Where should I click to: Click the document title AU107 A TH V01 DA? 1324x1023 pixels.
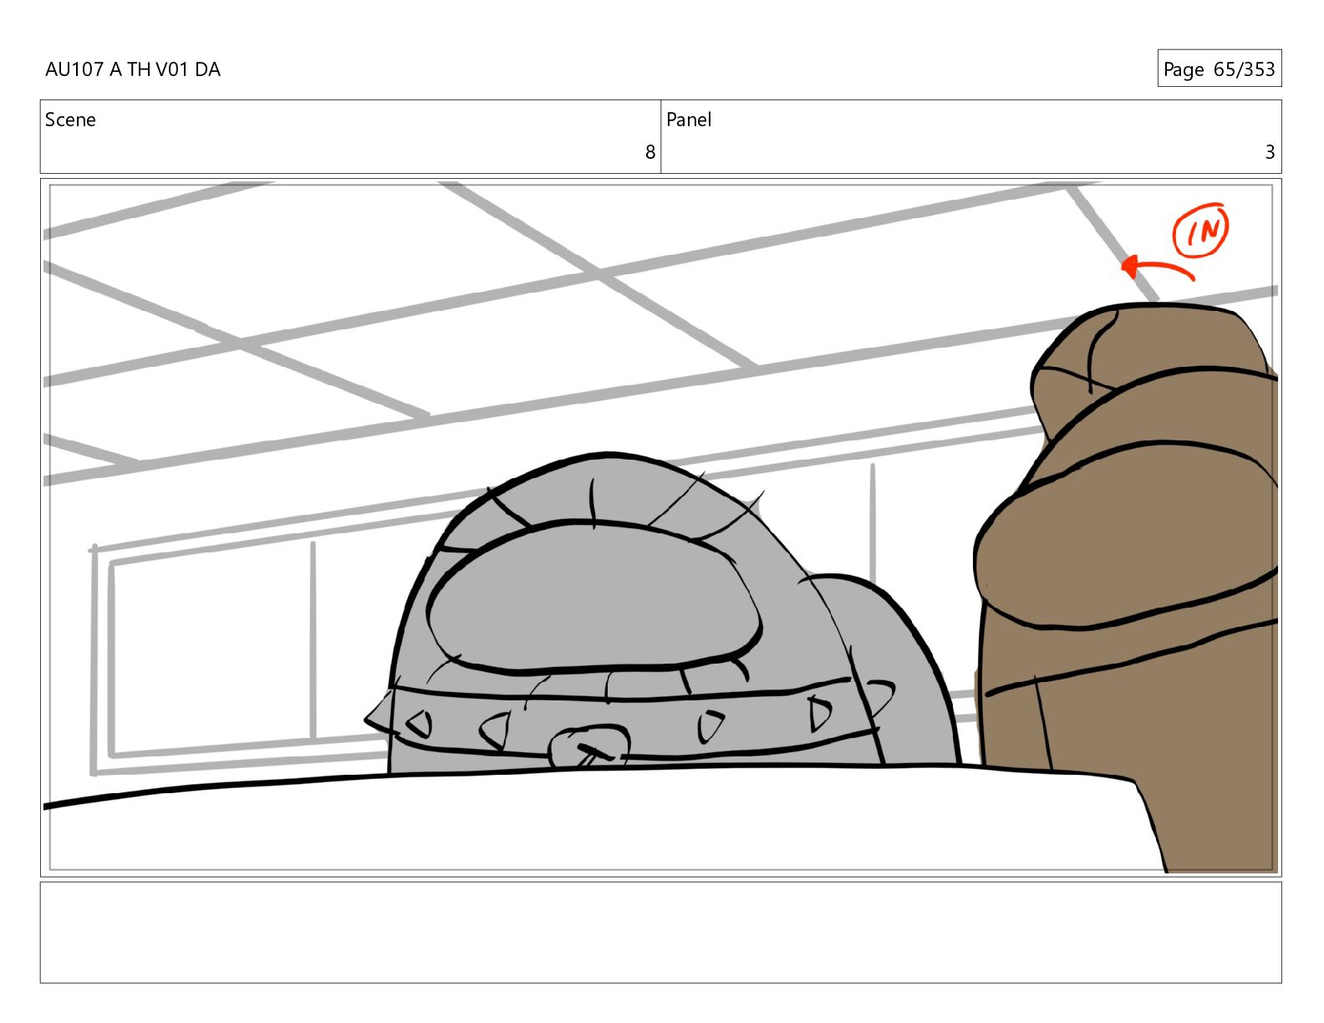coord(133,69)
